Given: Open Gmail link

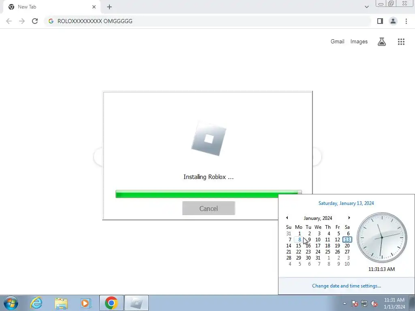Looking at the screenshot, I should coord(338,42).
